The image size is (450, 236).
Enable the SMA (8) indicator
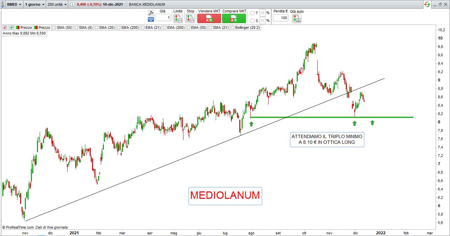tap(76, 27)
